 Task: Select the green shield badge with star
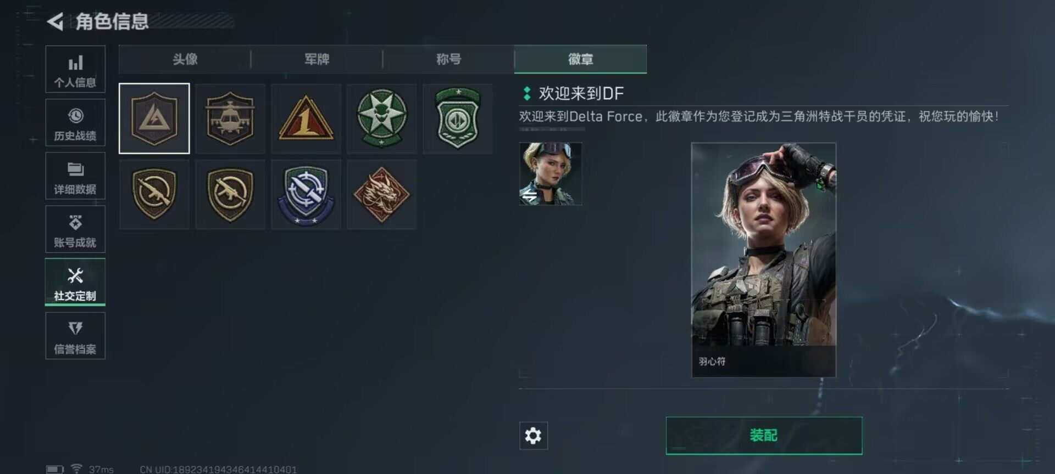pos(458,119)
